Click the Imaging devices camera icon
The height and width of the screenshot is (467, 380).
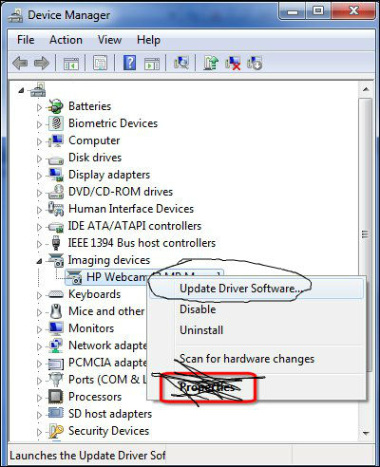coord(56,260)
